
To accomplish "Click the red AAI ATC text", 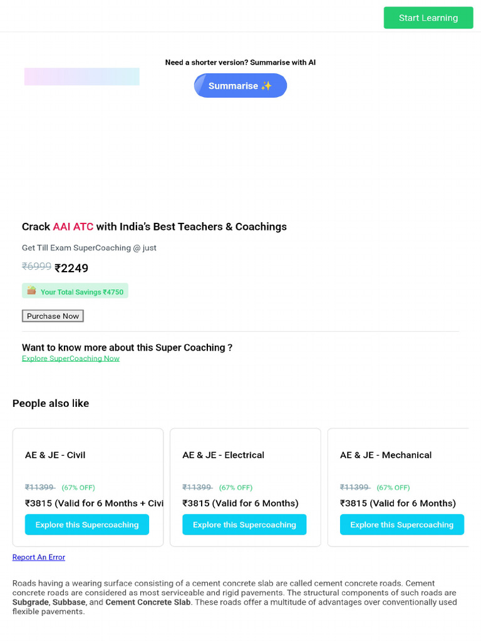I will point(73,227).
